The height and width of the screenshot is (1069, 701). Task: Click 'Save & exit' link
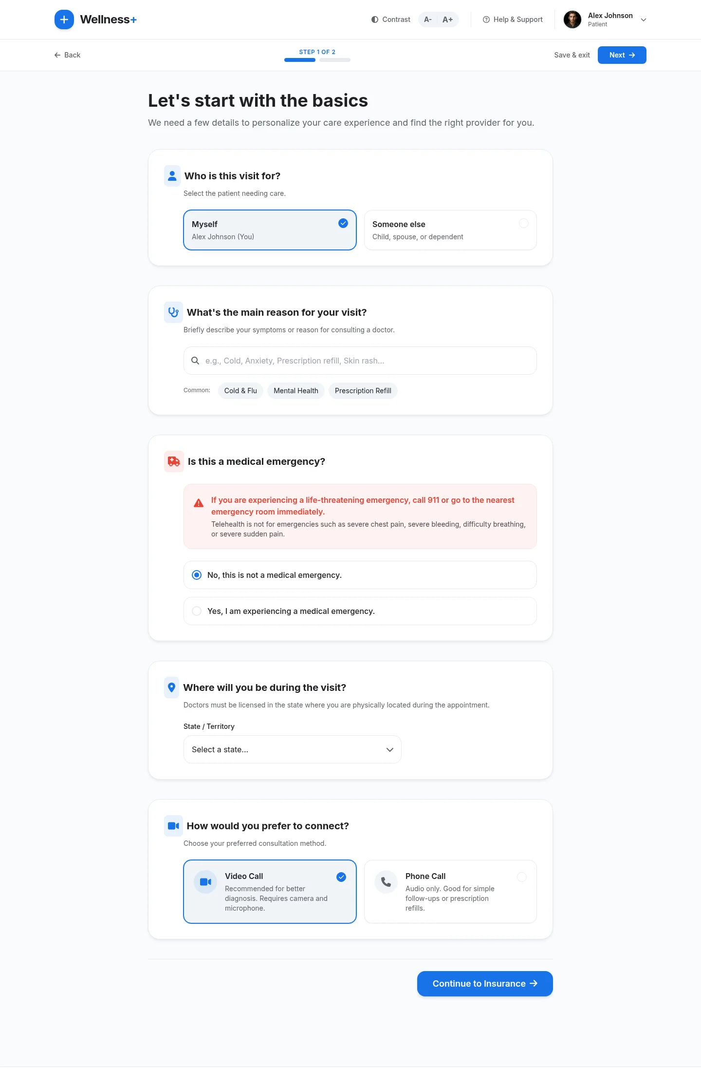pyautogui.click(x=572, y=55)
